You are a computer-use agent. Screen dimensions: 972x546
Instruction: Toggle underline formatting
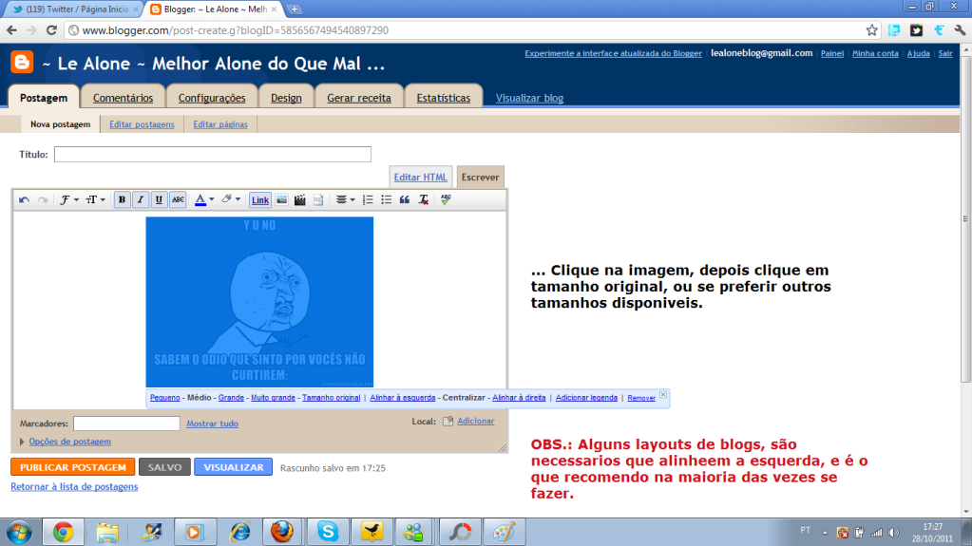[x=159, y=200]
